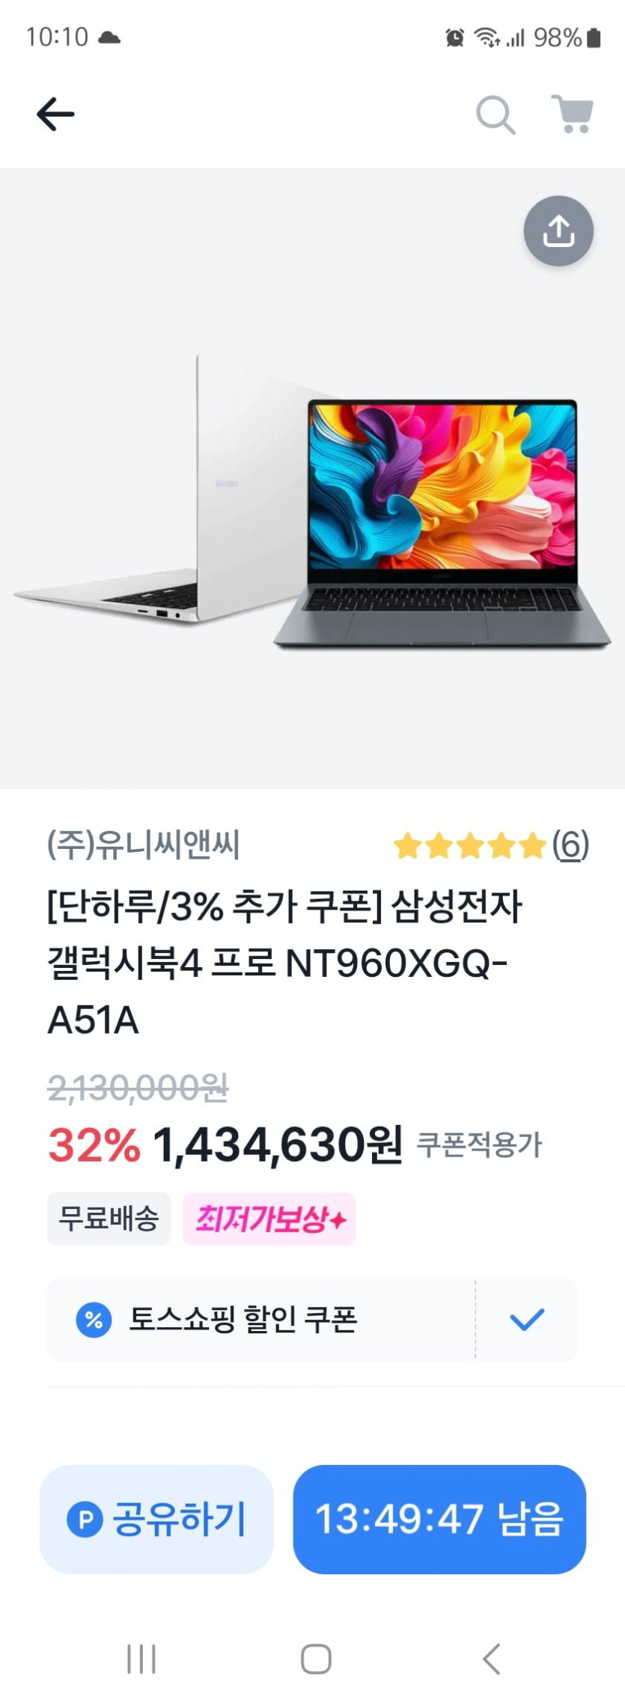Screen dimensions: 625x1703
Task: Open the search magnifier icon
Action: [496, 115]
